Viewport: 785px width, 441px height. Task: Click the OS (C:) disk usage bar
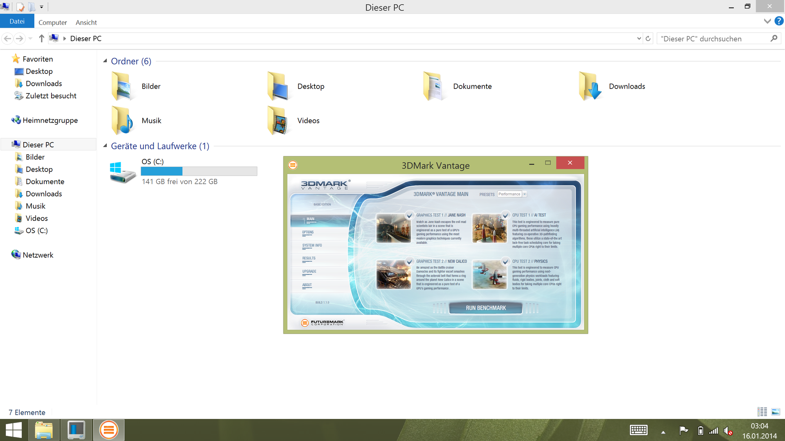(199, 171)
